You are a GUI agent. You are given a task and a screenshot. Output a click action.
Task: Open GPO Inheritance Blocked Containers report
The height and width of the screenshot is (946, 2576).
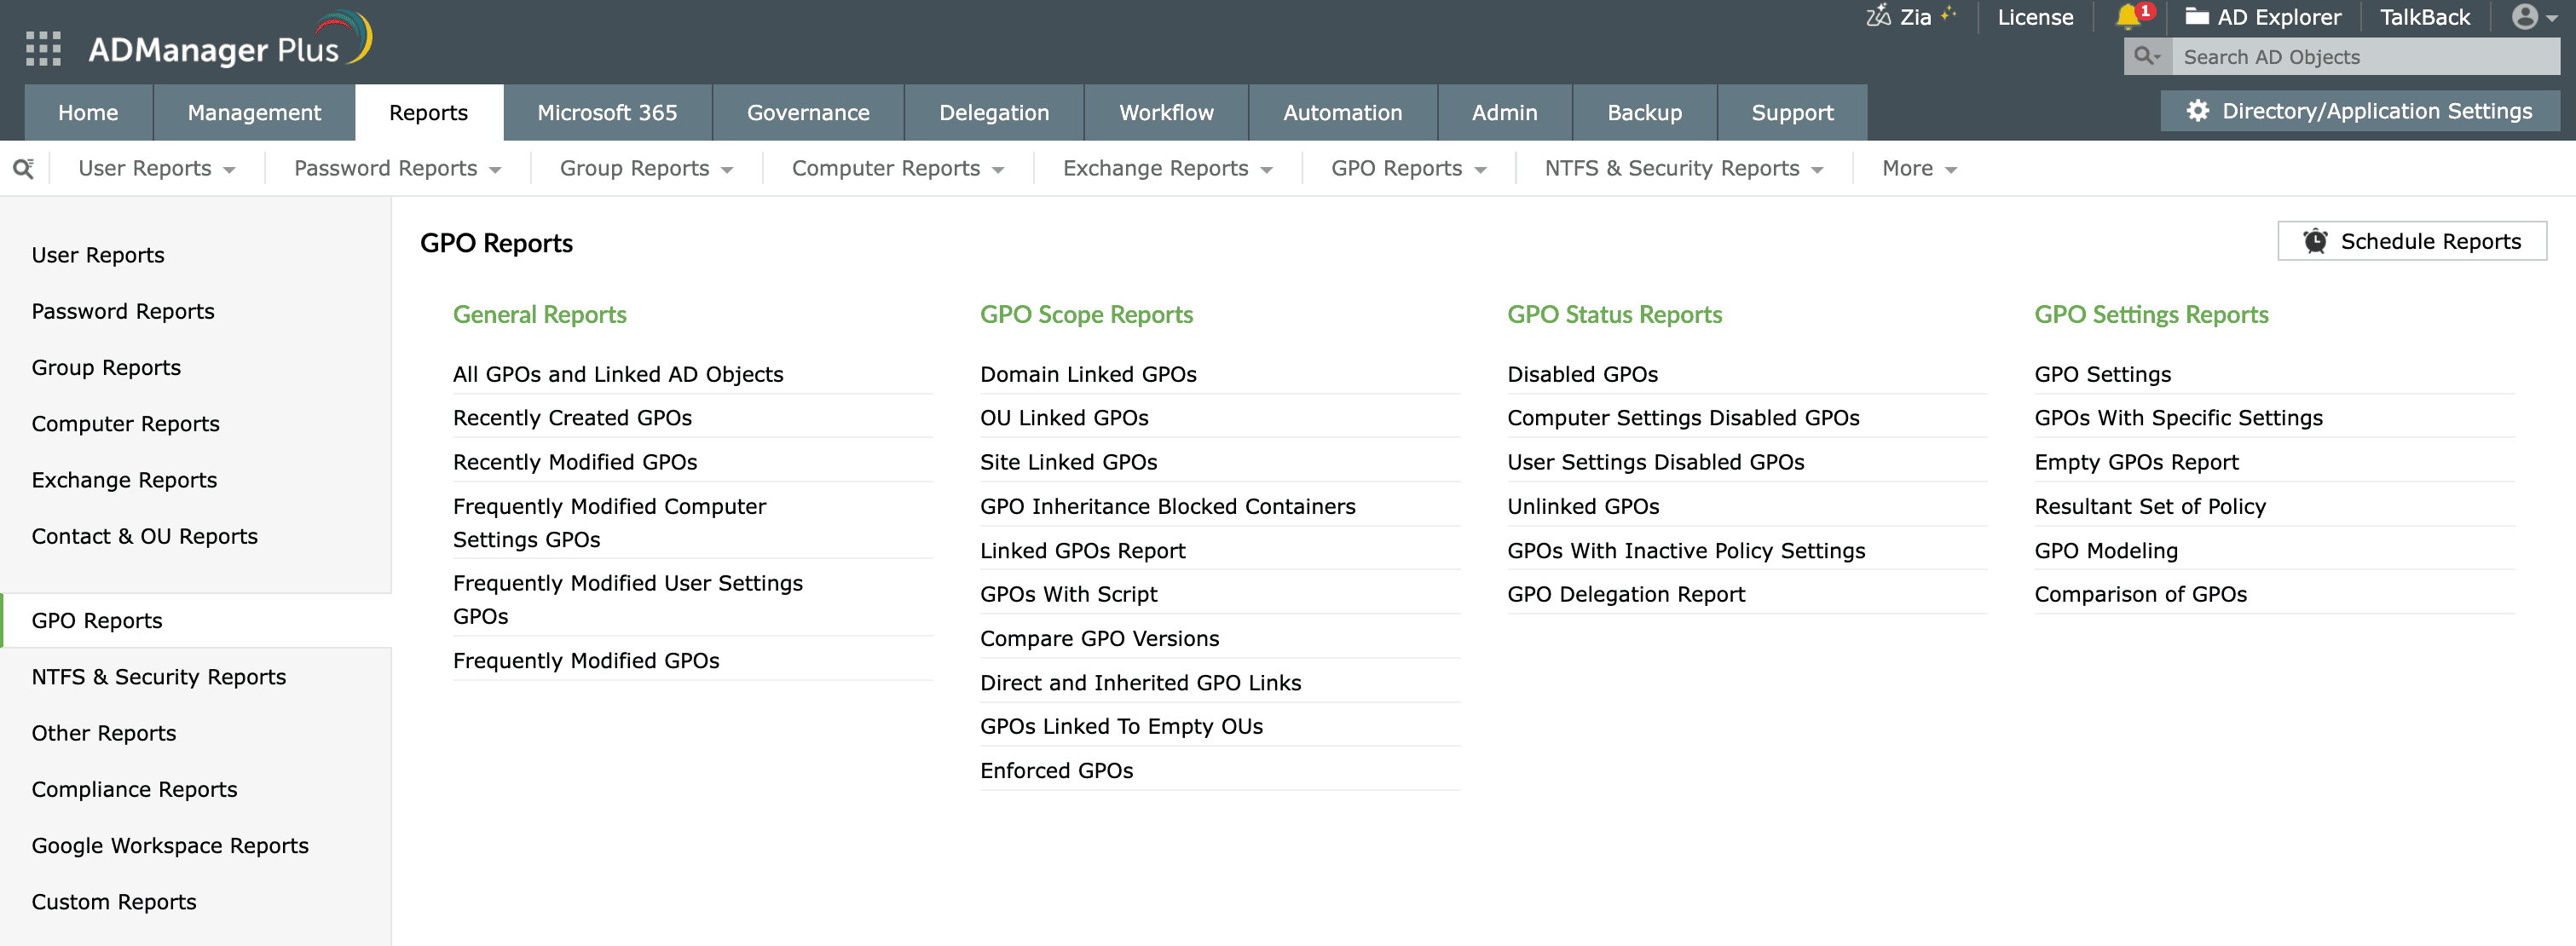[x=1168, y=506]
